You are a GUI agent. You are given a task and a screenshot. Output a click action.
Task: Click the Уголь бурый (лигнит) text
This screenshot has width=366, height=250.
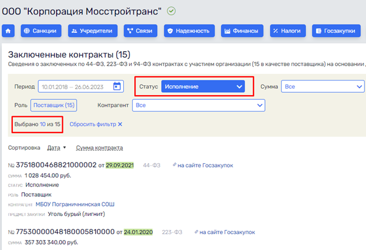coord(76,214)
